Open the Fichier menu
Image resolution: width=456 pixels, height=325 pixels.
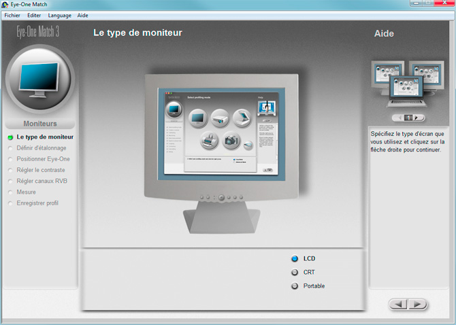(x=12, y=16)
